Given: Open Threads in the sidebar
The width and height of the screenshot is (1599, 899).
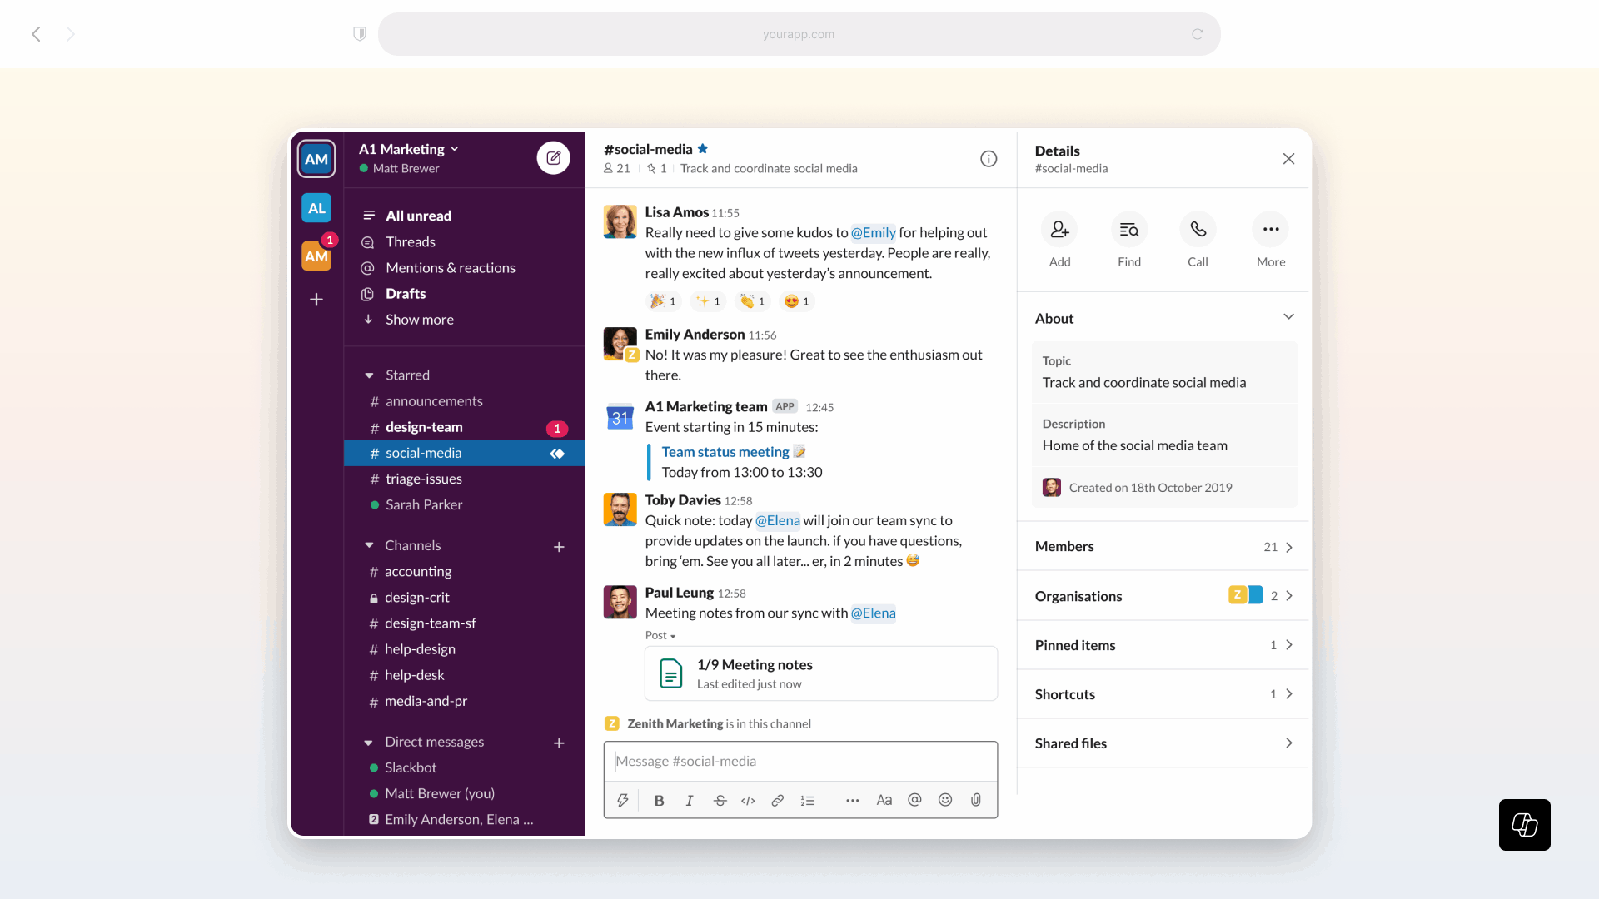Looking at the screenshot, I should click(x=410, y=241).
